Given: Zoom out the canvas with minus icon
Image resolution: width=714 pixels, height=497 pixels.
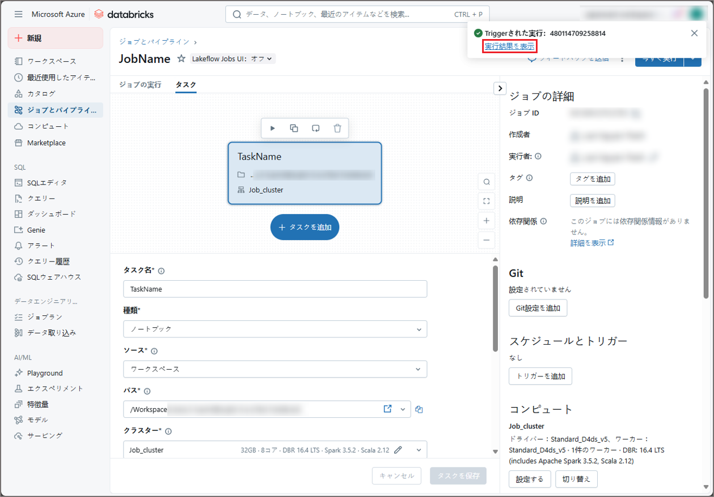Looking at the screenshot, I should [487, 240].
